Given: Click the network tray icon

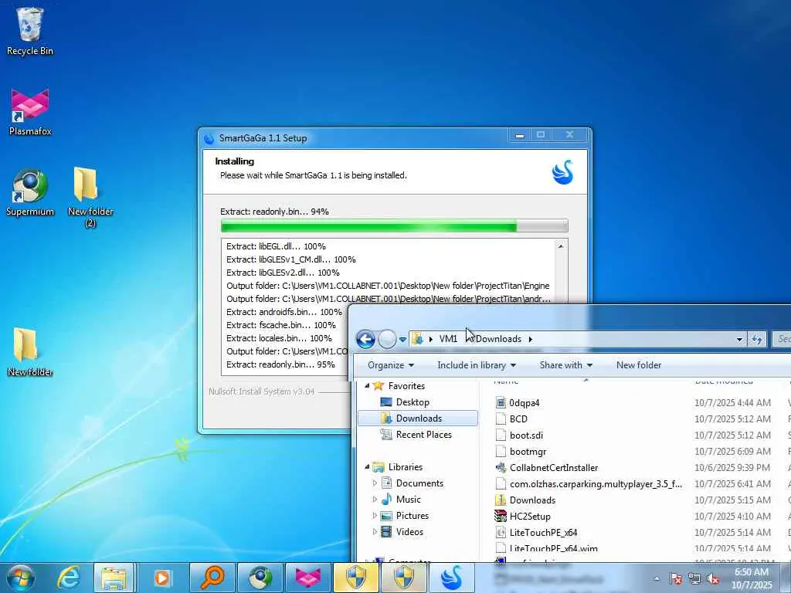Looking at the screenshot, I should tap(694, 579).
